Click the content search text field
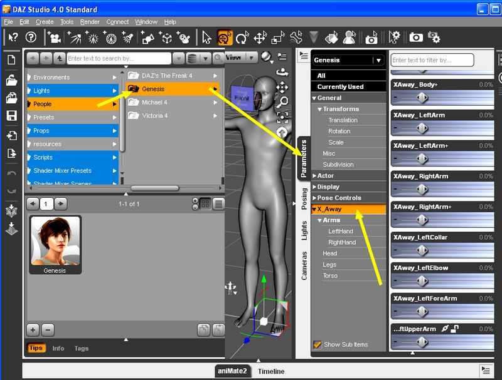This screenshot has height=380, width=502. 119,58
